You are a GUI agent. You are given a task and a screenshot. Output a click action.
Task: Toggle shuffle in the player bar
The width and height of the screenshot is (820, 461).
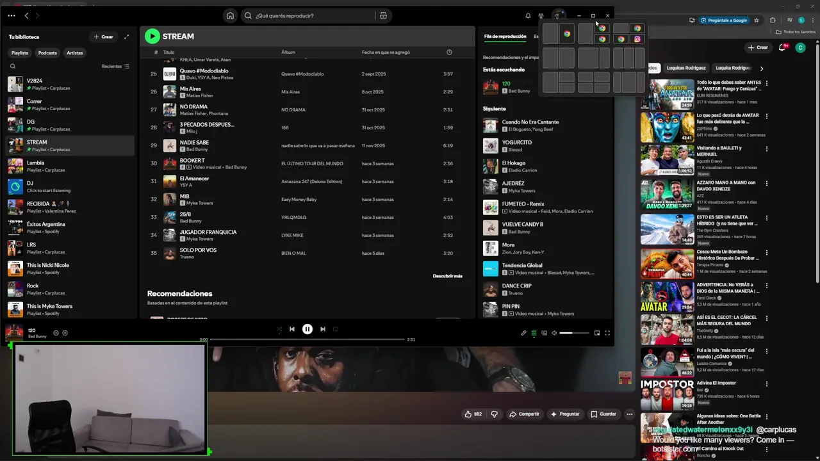coord(279,329)
